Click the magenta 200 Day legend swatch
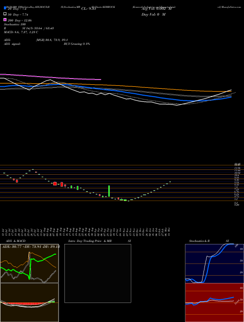244x322 pixels. [x=5, y=20]
